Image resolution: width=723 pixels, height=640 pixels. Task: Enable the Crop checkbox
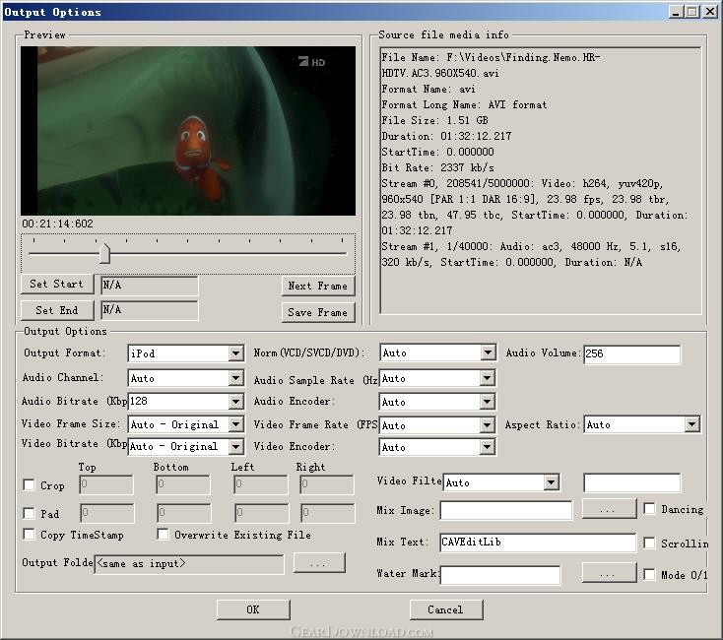click(29, 484)
